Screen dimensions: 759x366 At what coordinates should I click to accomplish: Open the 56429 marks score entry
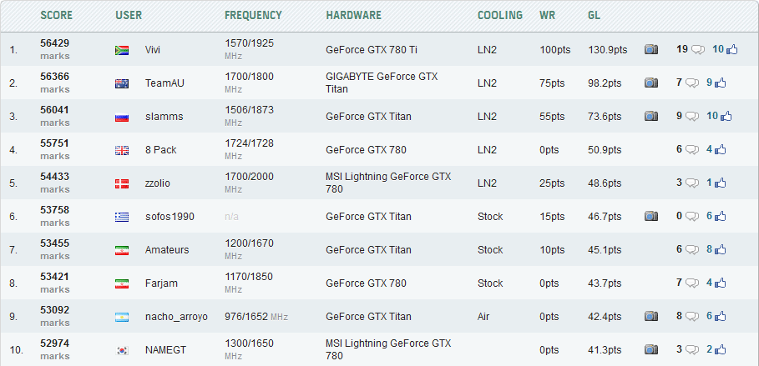click(x=55, y=49)
